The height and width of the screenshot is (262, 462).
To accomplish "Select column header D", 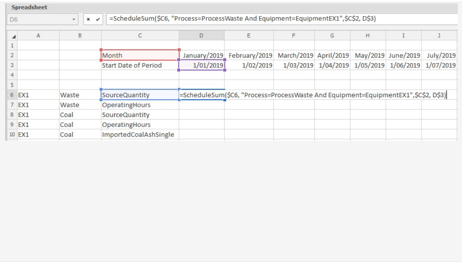I will 201,35.
